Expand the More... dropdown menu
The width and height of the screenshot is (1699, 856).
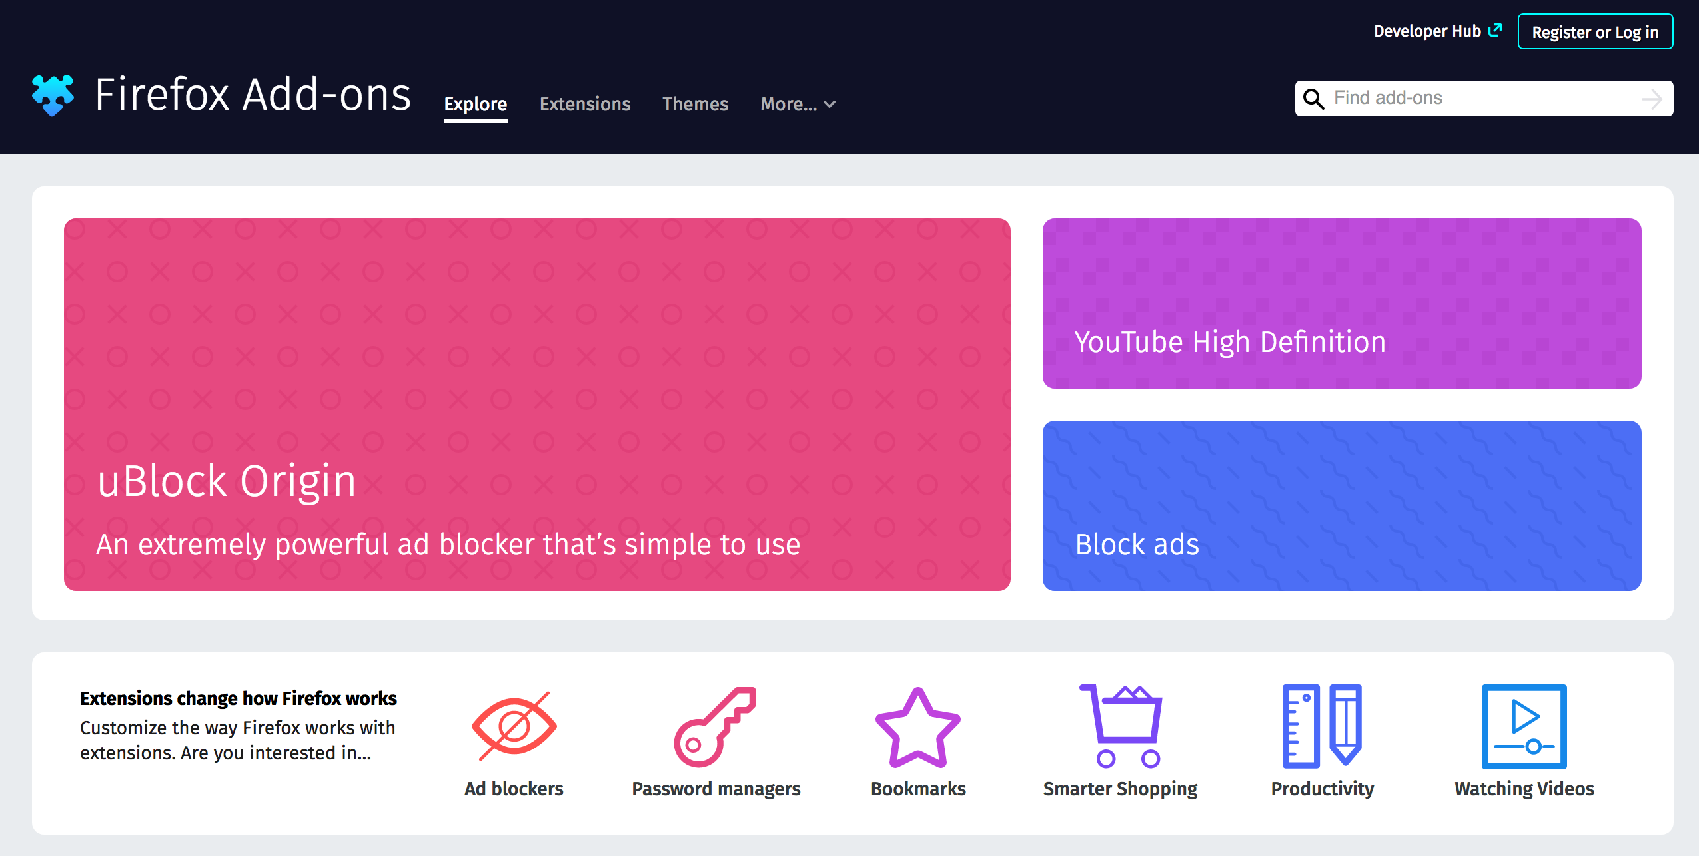pos(798,105)
